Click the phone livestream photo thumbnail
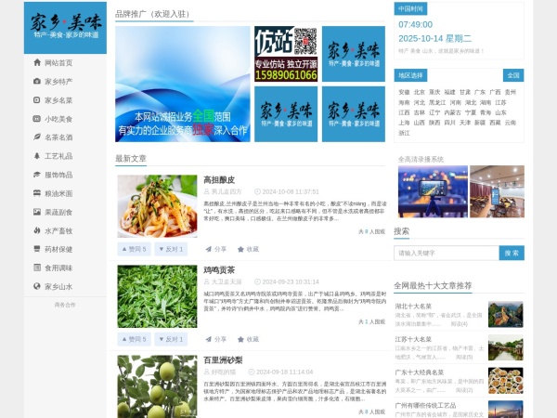557x418 pixels. pyautogui.click(x=433, y=191)
